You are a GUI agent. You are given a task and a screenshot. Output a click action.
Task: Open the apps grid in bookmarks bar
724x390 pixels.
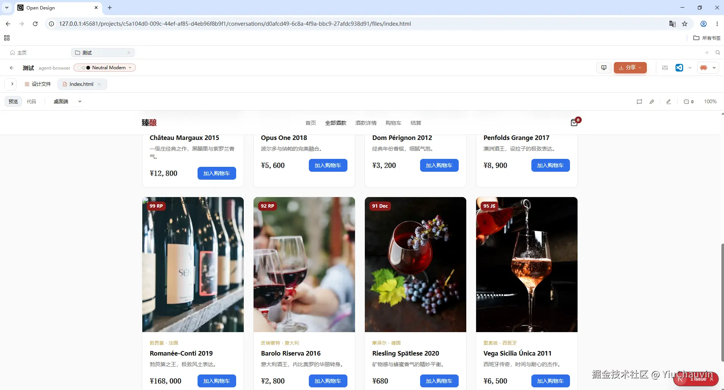[x=7, y=38]
